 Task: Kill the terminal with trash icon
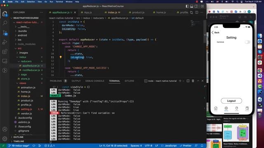pos(193,81)
